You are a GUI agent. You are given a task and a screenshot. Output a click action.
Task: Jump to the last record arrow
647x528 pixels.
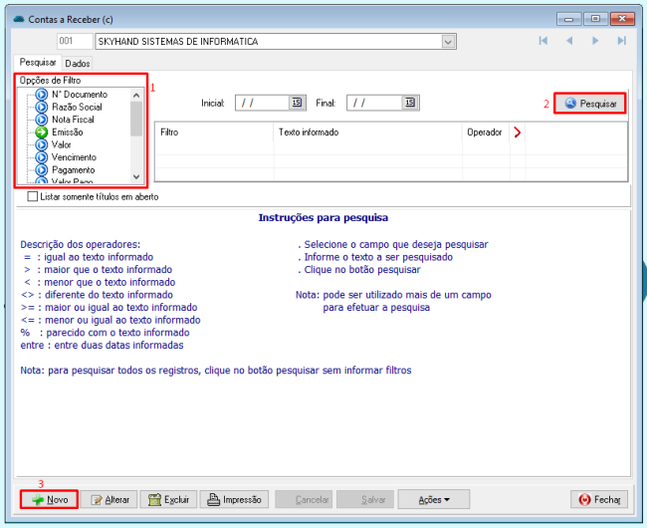tap(621, 41)
